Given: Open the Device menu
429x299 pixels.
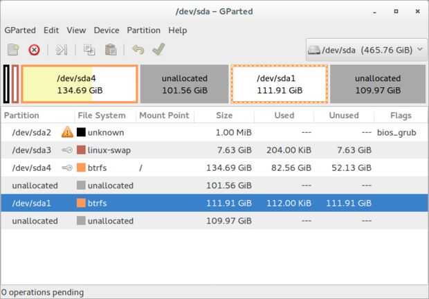Looking at the screenshot, I should [107, 30].
